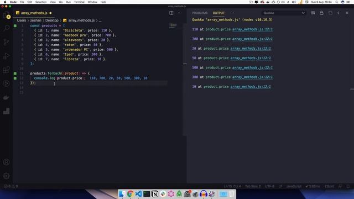Open Finder from the Dock
This screenshot has height=199, width=354.
coord(122,194)
